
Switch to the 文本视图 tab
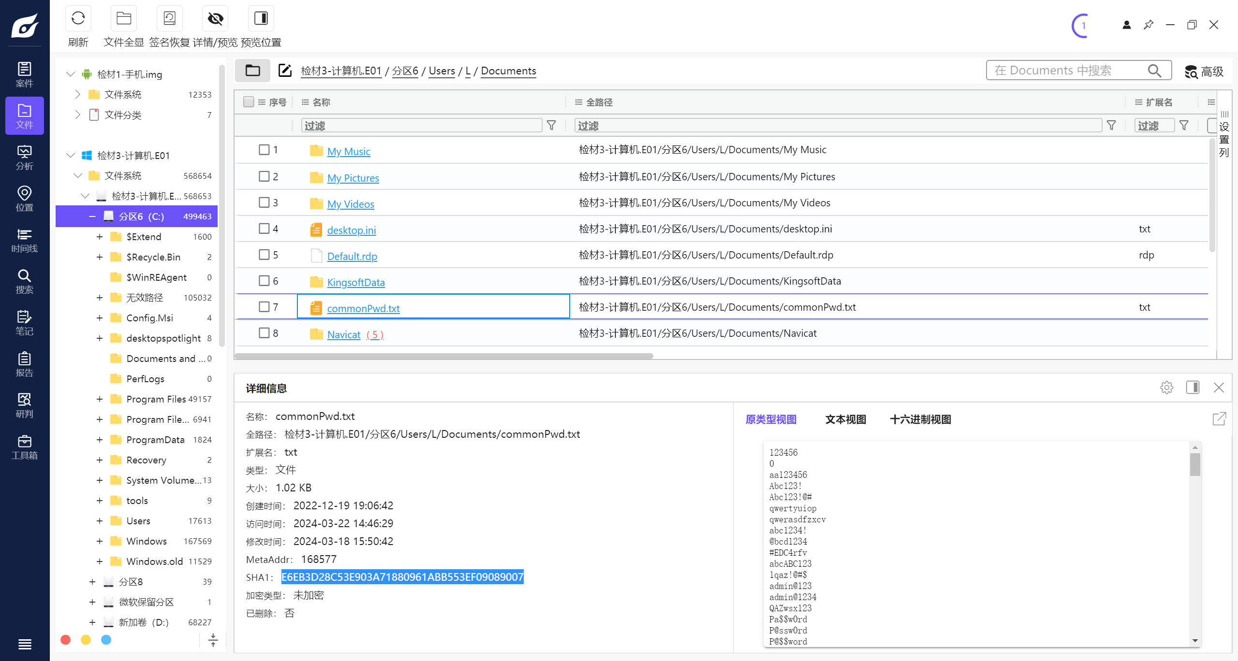click(x=845, y=419)
